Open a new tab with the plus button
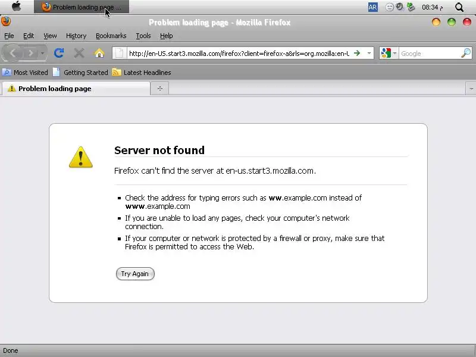Screen dimensions: 476x357 160,89
